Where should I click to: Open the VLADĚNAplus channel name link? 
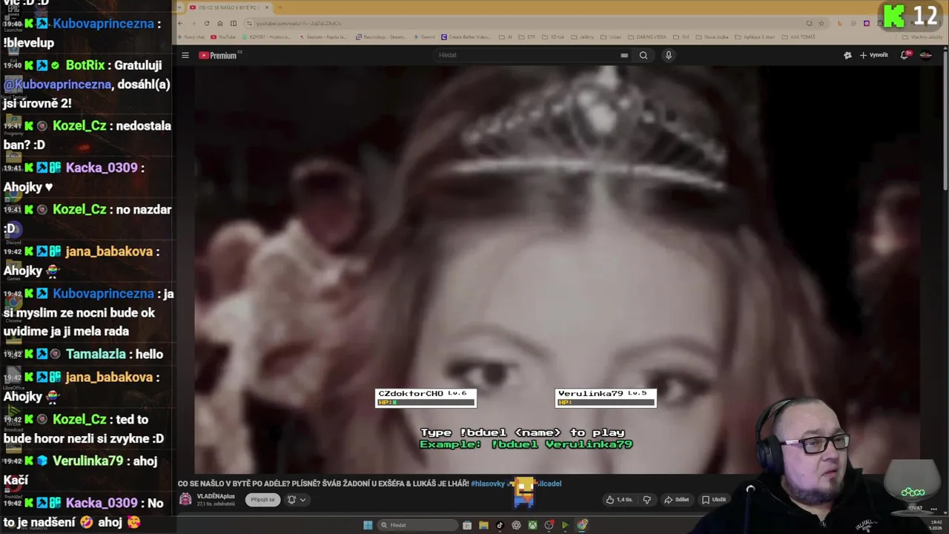216,496
